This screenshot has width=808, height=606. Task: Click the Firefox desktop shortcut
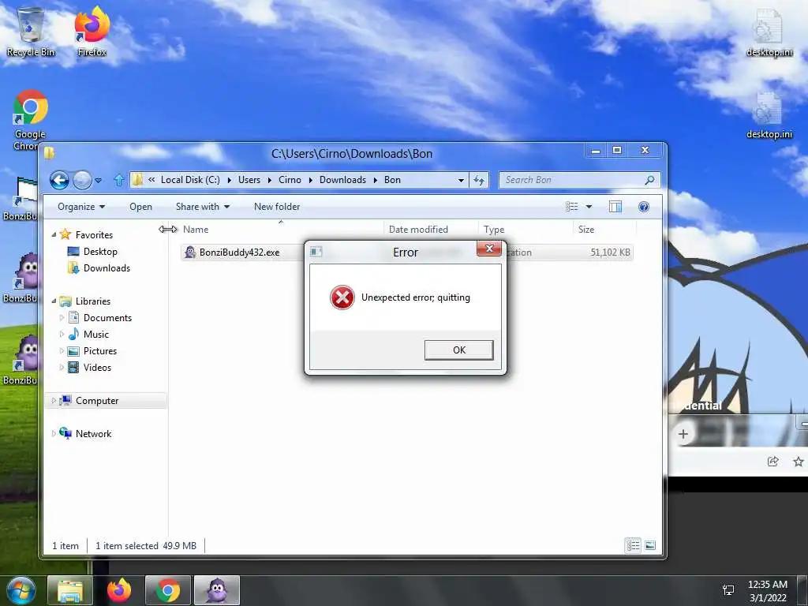click(92, 31)
